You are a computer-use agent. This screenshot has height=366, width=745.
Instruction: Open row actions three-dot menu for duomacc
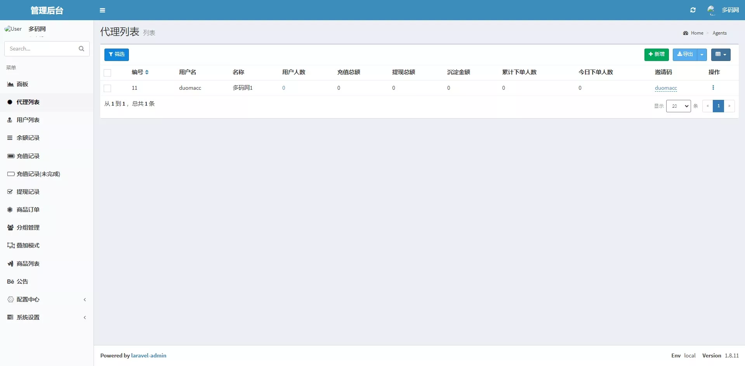pos(713,88)
